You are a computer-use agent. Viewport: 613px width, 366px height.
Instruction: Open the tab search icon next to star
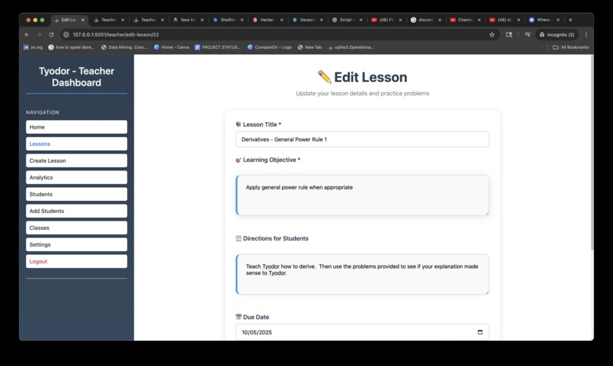tap(509, 34)
